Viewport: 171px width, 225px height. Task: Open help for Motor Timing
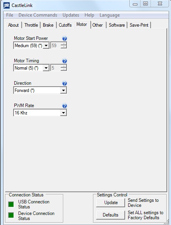coord(64,61)
